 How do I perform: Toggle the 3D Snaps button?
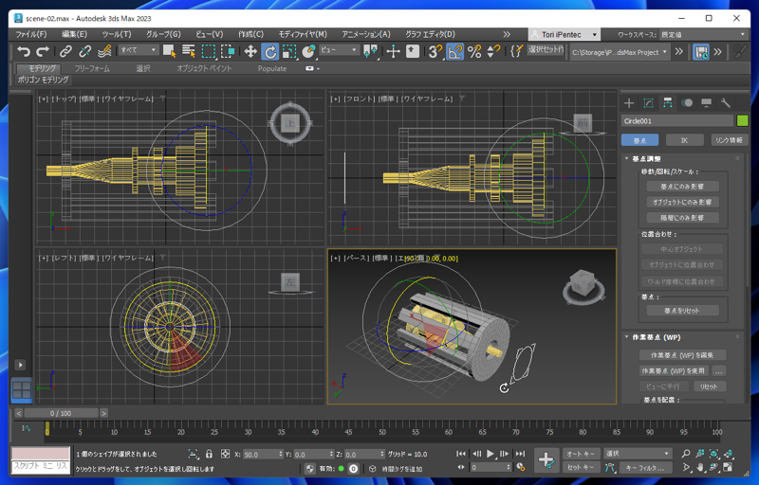435,51
